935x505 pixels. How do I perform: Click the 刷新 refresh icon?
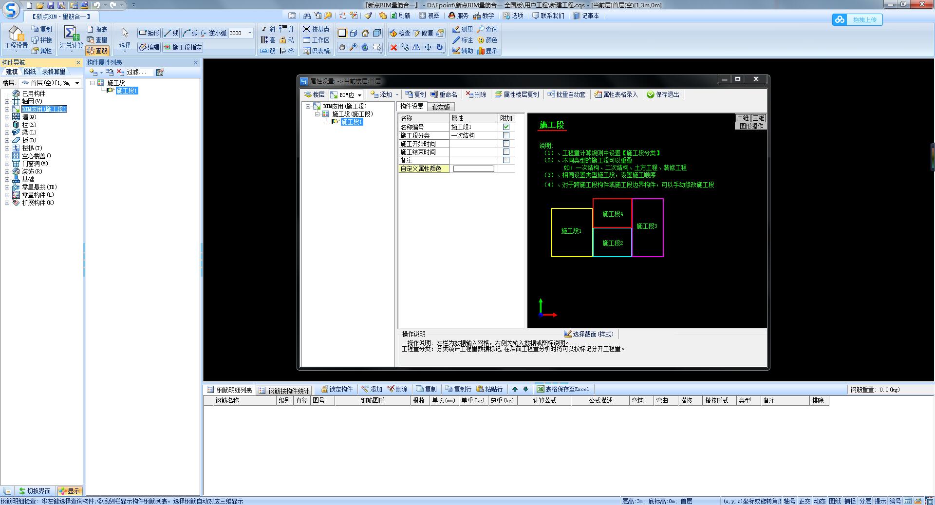(x=400, y=16)
